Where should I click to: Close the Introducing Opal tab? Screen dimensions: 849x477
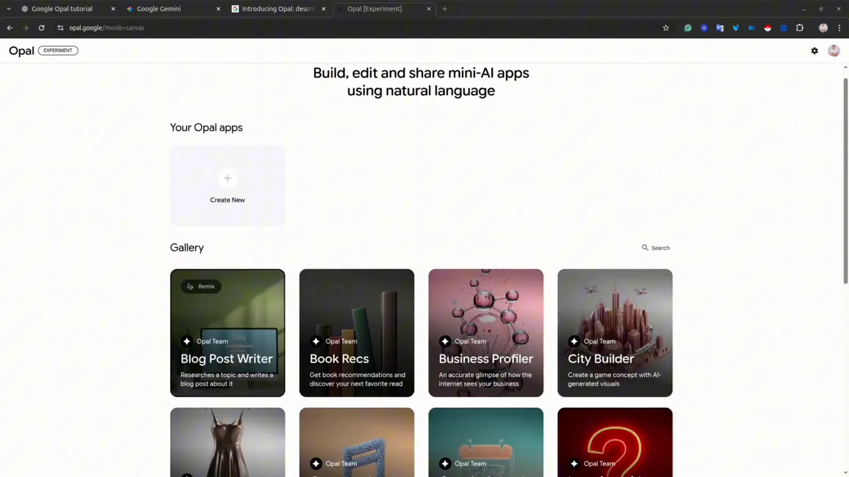[324, 9]
